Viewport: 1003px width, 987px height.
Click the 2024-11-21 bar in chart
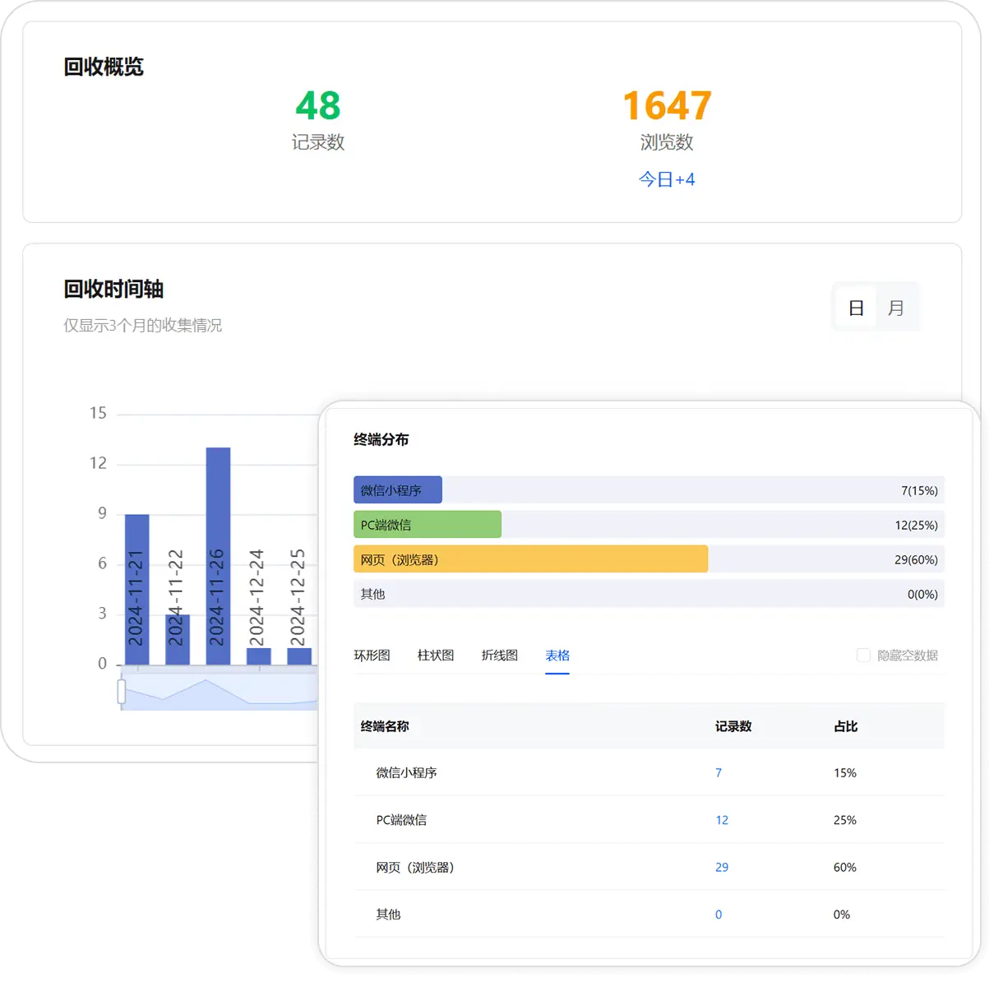point(136,589)
